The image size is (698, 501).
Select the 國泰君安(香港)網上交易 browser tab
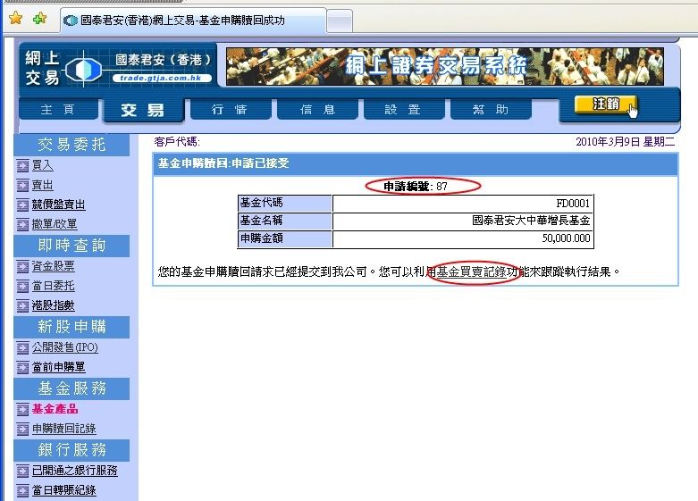pos(194,21)
